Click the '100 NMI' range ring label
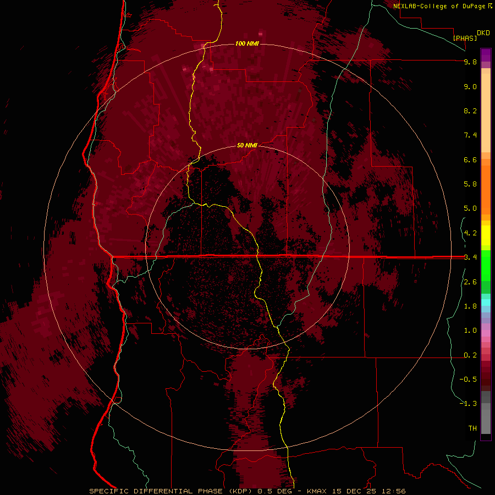Screen dimensions: 495x495 (247, 43)
